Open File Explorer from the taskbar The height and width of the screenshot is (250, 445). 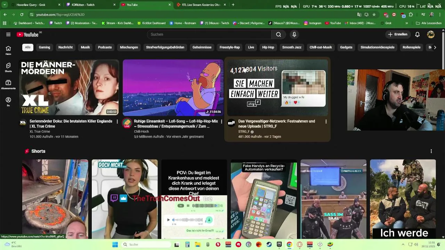click(x=197, y=244)
